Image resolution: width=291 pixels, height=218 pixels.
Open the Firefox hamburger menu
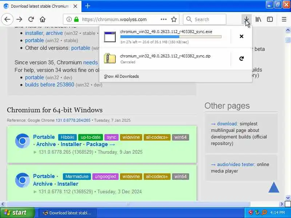284,19
